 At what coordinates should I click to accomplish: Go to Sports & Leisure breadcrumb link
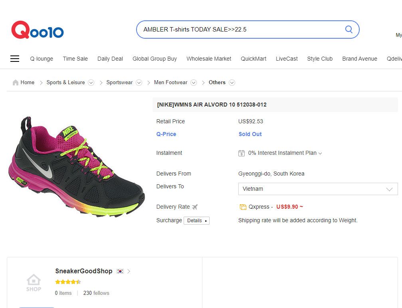point(65,83)
